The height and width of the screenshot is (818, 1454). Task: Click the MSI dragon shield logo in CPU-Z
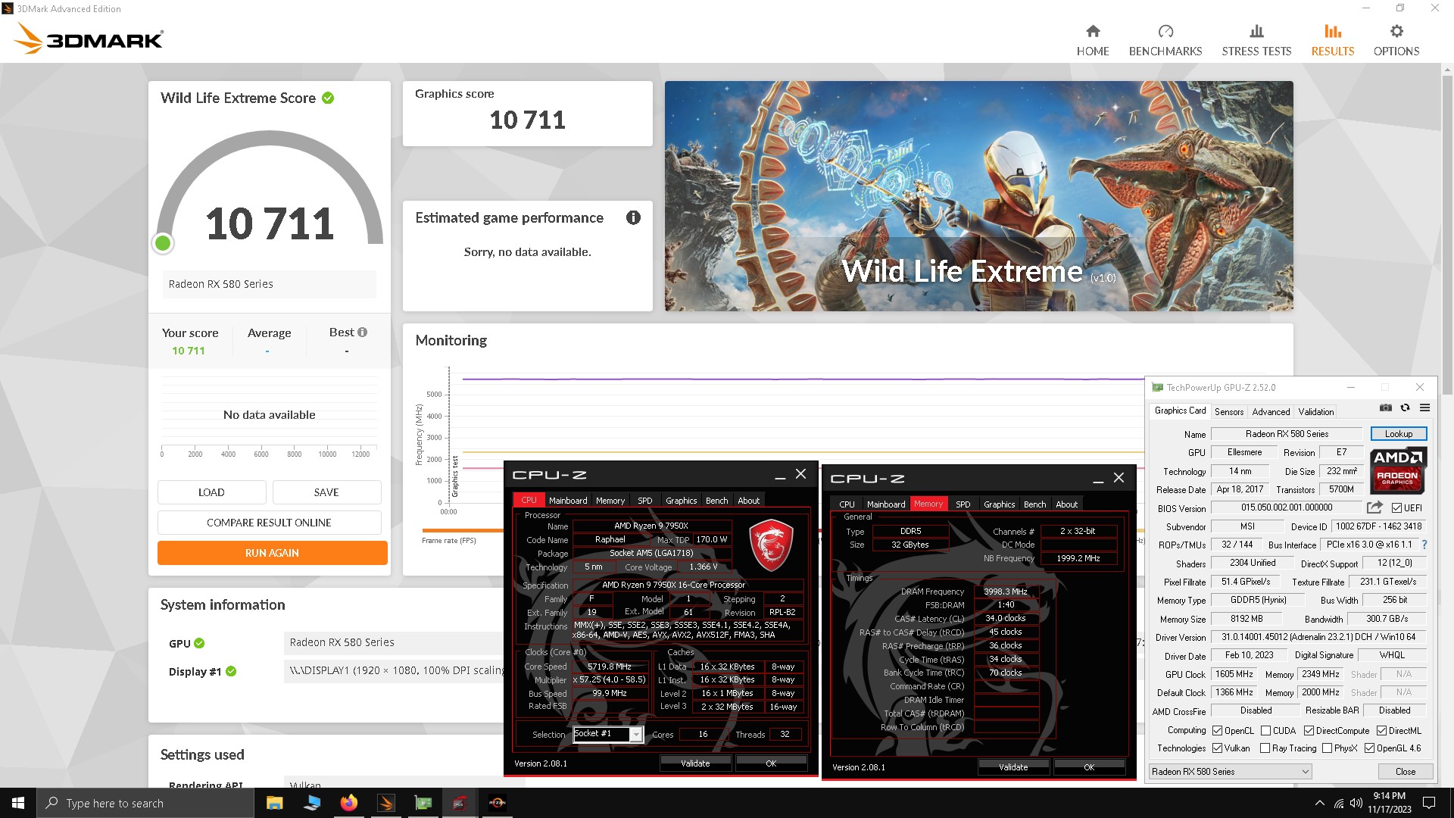click(770, 545)
